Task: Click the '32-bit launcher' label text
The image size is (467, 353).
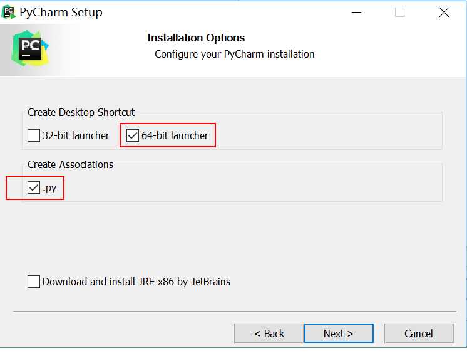Action: point(76,136)
